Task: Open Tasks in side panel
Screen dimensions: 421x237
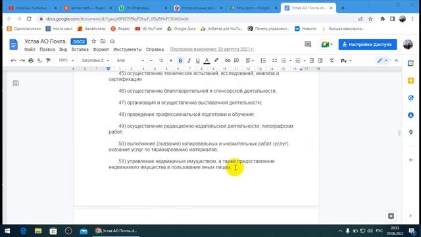Action: coord(410,98)
